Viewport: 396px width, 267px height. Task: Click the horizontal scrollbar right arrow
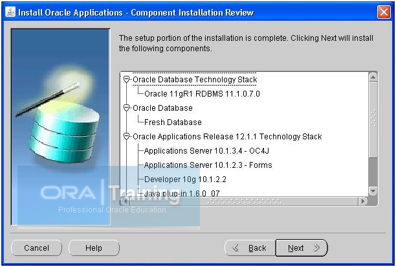click(x=363, y=202)
